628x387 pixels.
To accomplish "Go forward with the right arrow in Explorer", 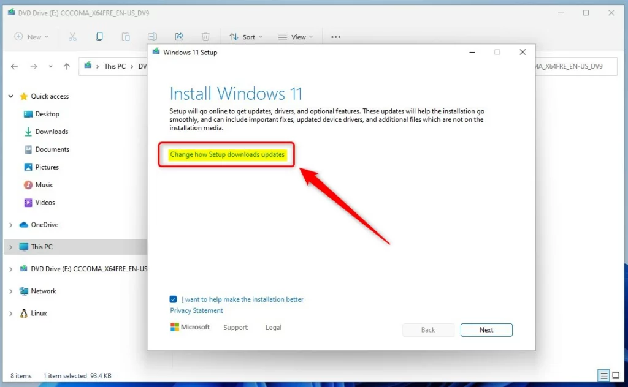I will (34, 66).
